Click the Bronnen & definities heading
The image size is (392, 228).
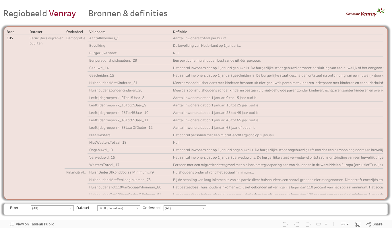(x=128, y=13)
